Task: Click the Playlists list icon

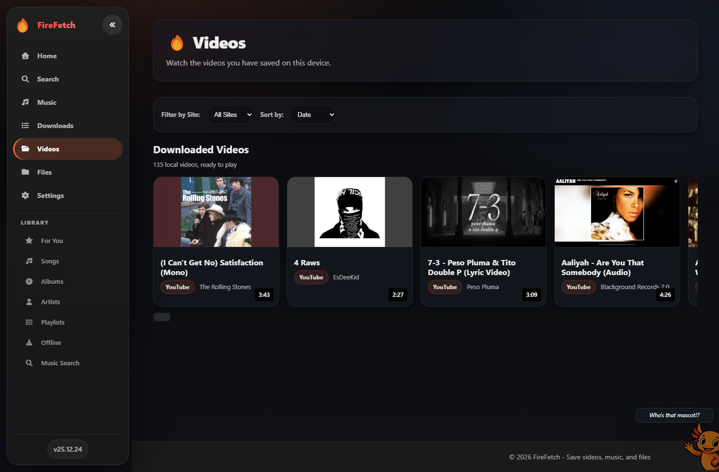Action: pos(29,322)
